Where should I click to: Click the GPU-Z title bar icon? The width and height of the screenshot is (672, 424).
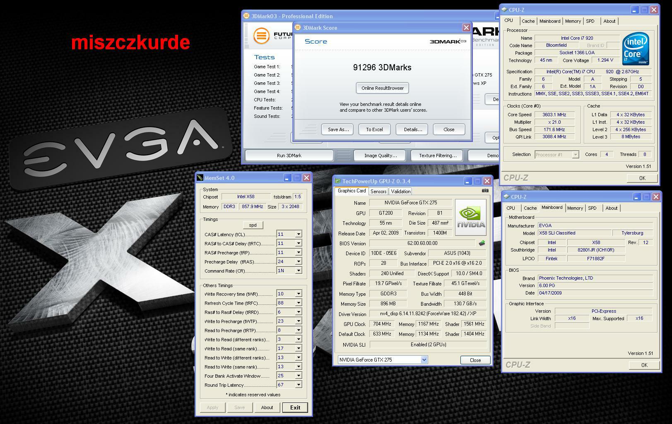tap(337, 181)
